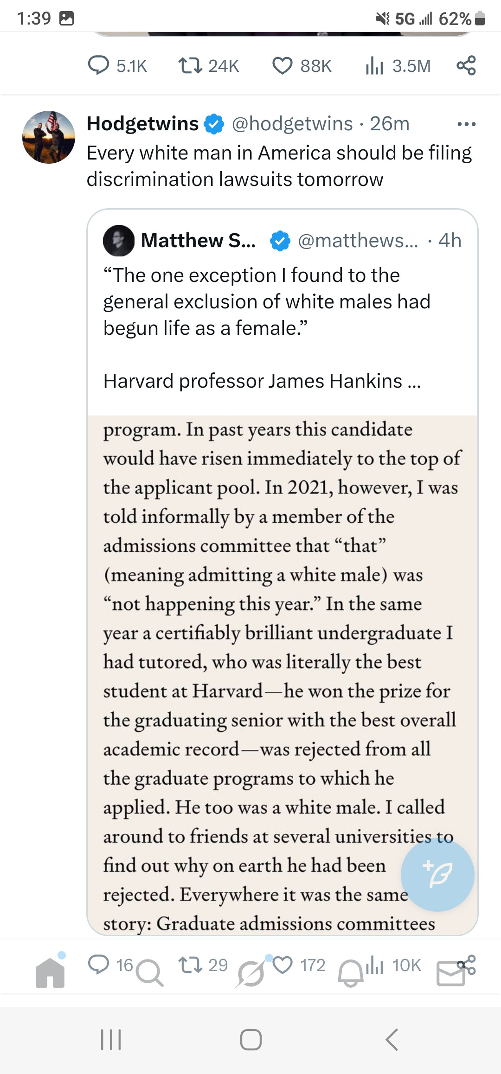Screen dimensions: 501x1074
Task: Open Android recent apps button
Action: click(x=111, y=1039)
